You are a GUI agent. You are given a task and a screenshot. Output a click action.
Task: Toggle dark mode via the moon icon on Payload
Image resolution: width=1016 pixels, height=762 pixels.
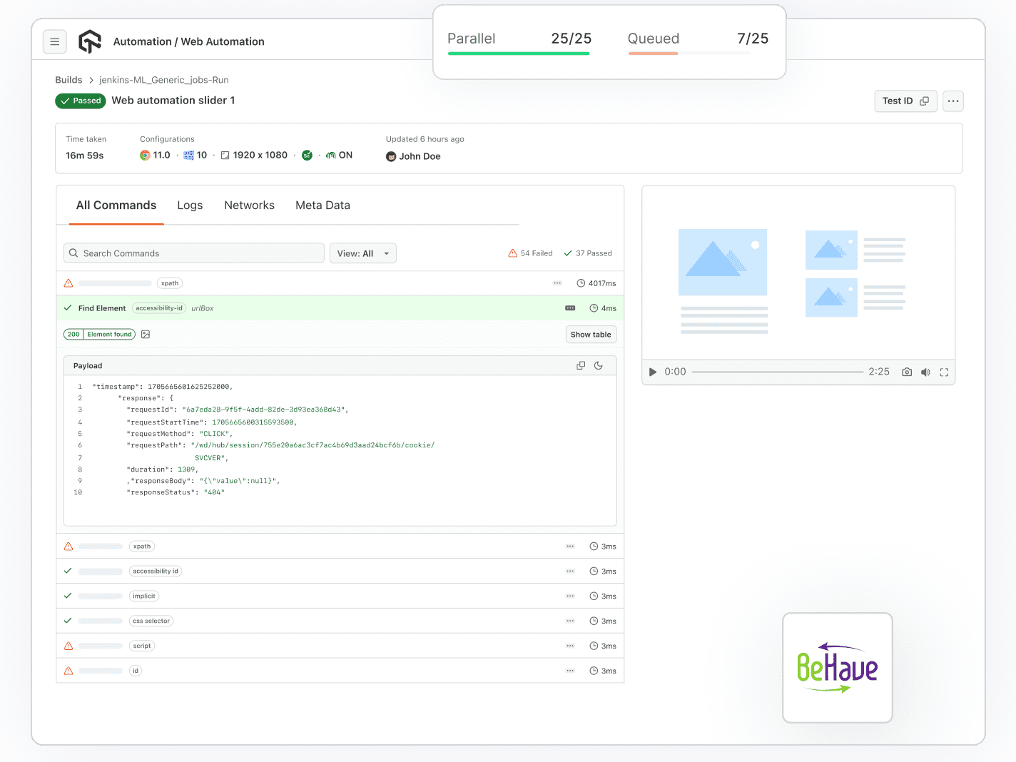point(599,365)
